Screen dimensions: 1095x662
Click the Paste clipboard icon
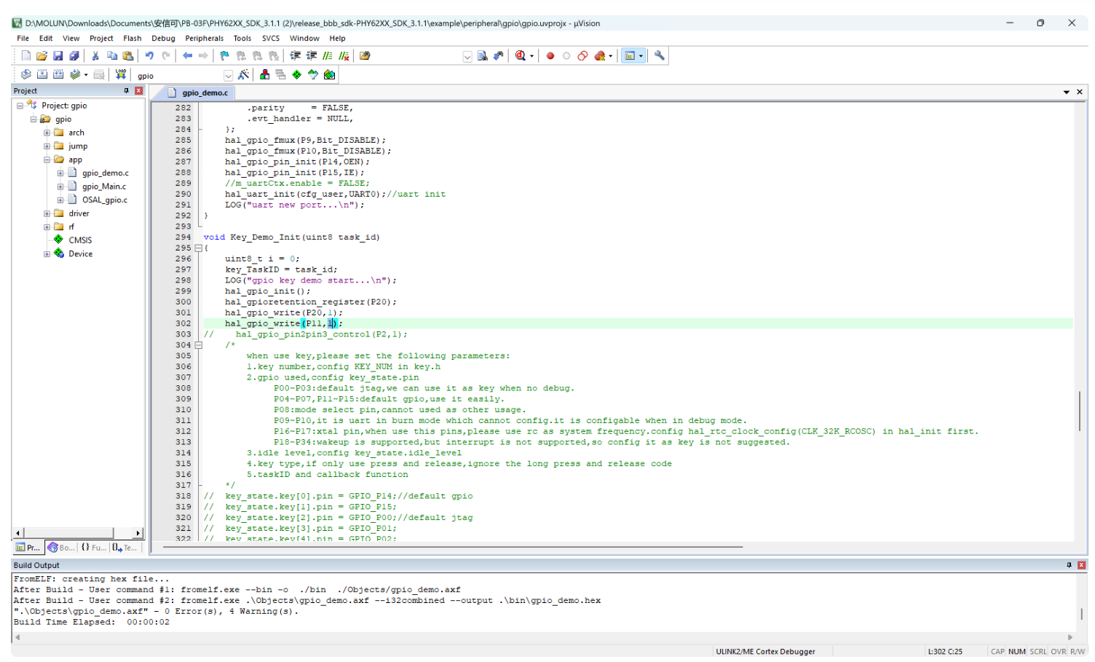[x=128, y=55]
